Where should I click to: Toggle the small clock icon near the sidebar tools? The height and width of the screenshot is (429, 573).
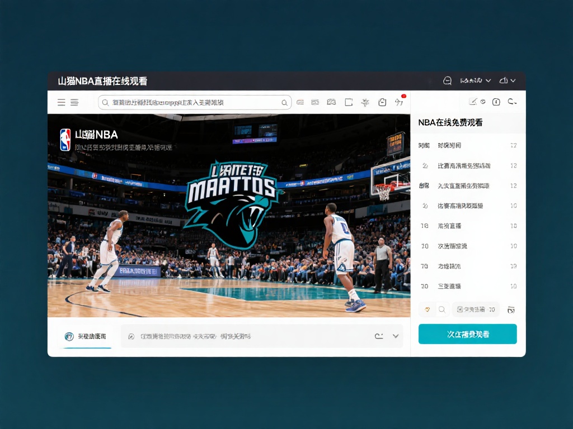483,102
